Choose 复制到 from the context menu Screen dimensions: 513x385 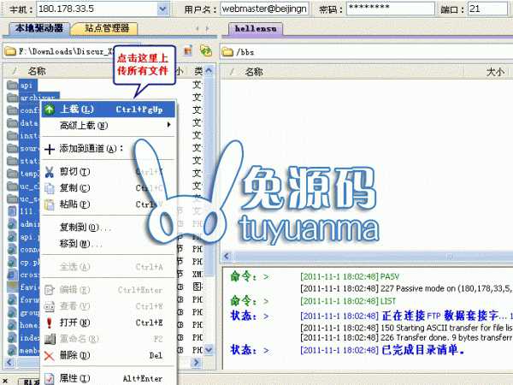pyautogui.click(x=84, y=228)
